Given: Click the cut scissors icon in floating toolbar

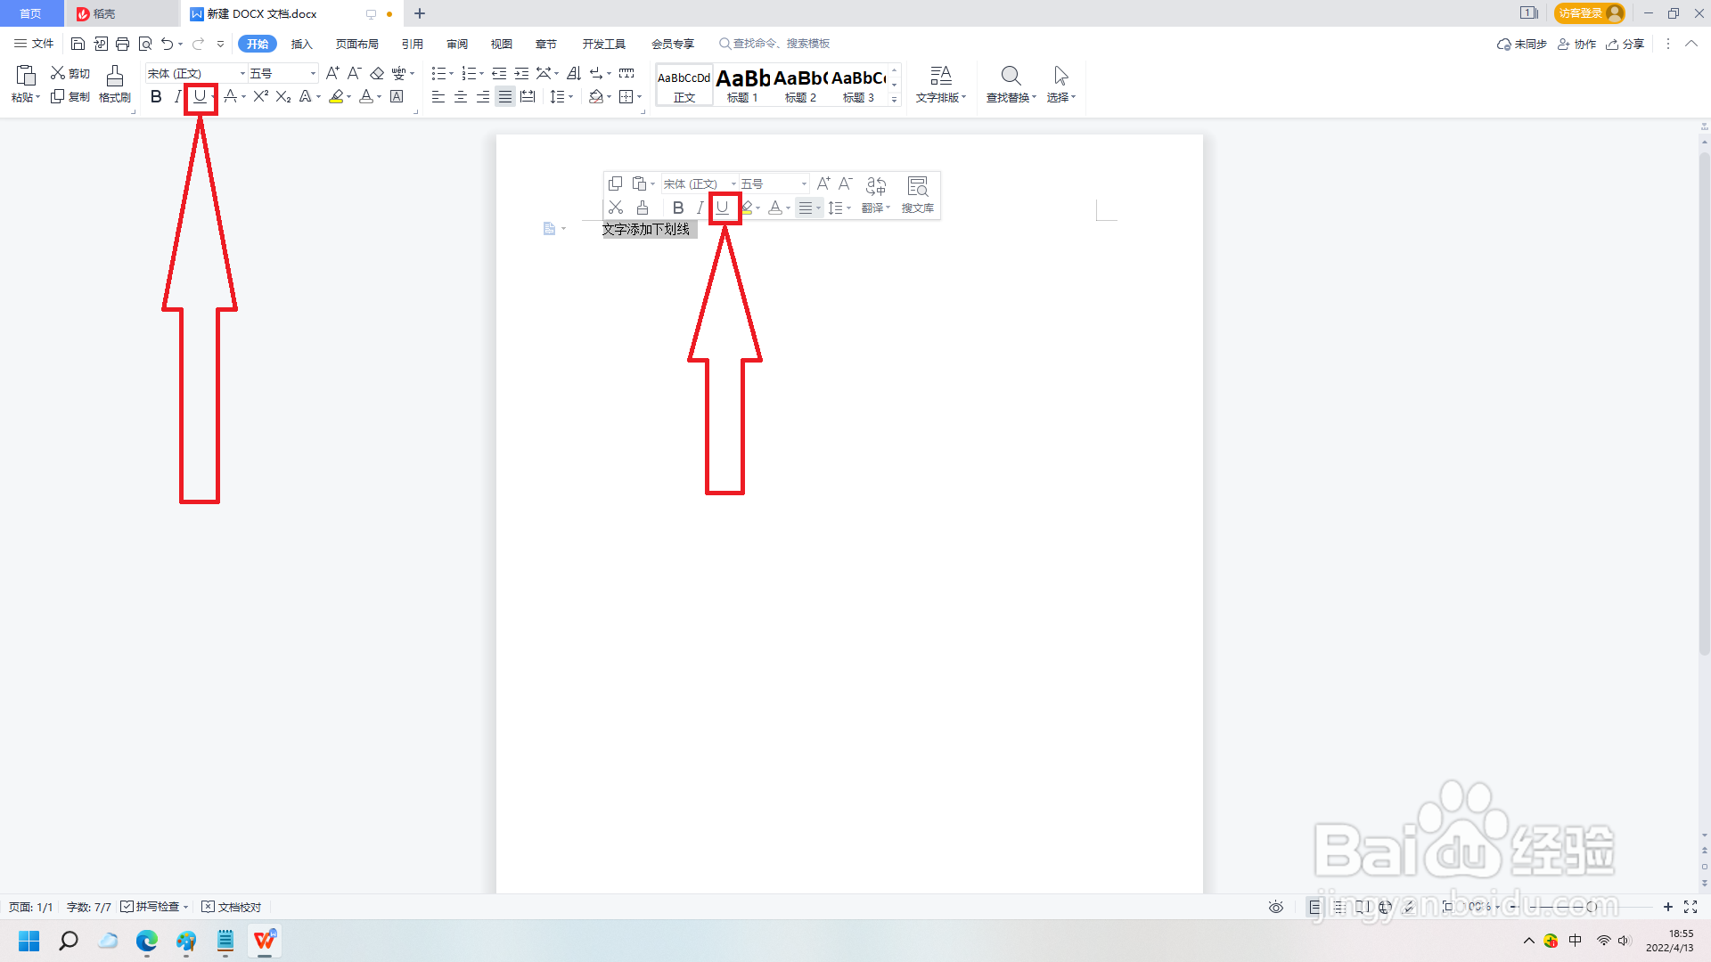Looking at the screenshot, I should pos(616,208).
